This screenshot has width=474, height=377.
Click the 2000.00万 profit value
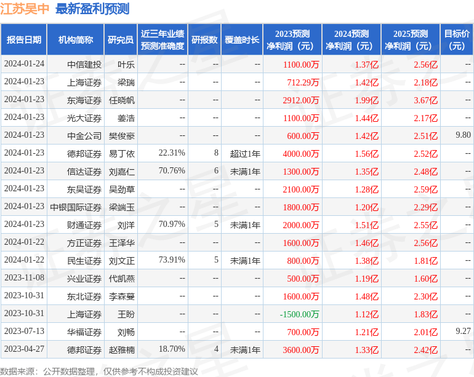click(x=301, y=224)
